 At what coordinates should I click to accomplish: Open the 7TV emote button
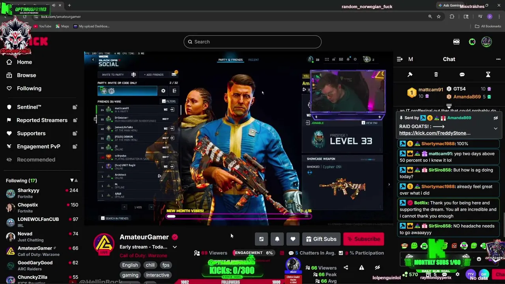471,274
